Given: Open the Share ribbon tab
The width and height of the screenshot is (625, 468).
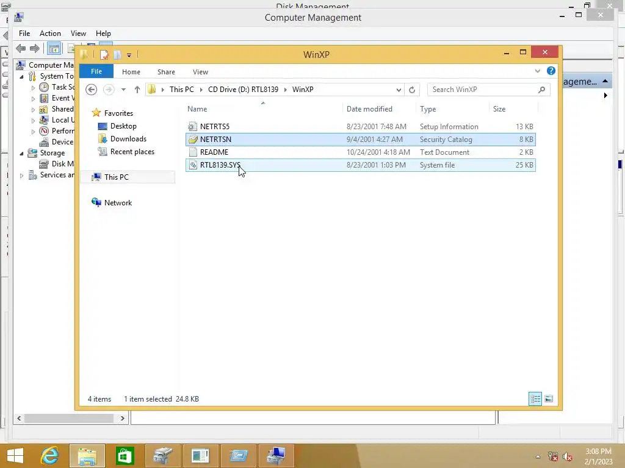Looking at the screenshot, I should 166,72.
